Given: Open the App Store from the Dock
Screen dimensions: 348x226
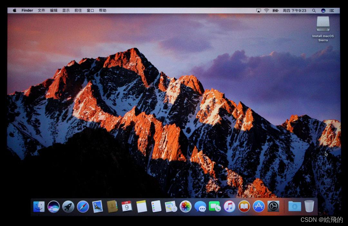Looking at the screenshot, I should tap(258, 206).
